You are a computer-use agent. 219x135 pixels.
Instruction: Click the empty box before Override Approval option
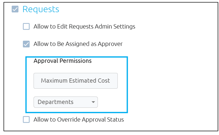26,119
